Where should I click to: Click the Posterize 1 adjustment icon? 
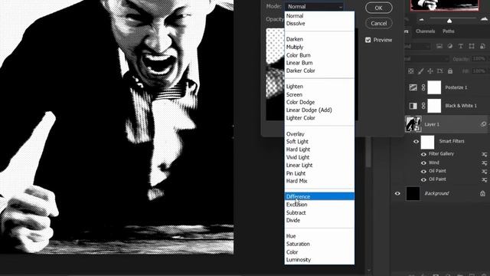[413, 87]
